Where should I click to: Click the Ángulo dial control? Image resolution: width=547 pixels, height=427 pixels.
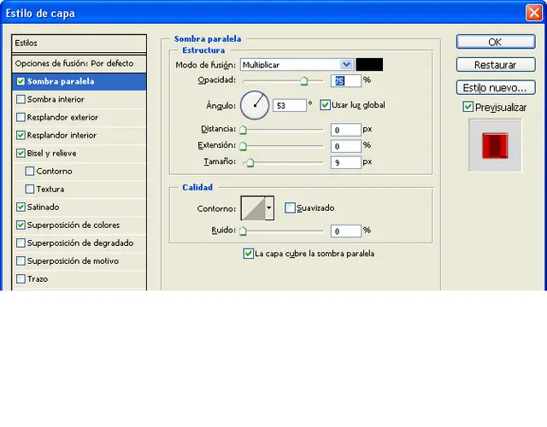[255, 105]
